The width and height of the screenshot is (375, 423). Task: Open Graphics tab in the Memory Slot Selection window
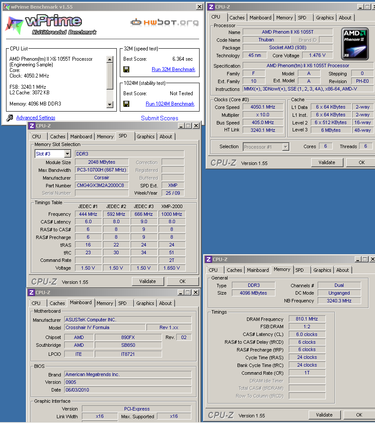tap(146, 137)
